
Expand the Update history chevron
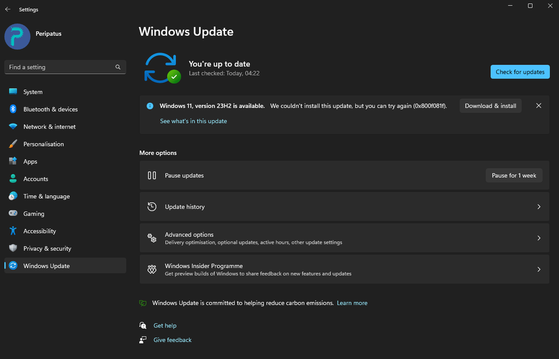pos(539,206)
